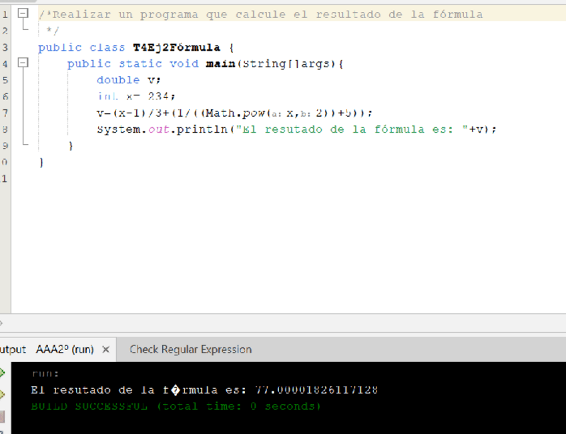566x434 pixels.
Task: Click the output result 77.00001826117128
Action: coord(316,389)
